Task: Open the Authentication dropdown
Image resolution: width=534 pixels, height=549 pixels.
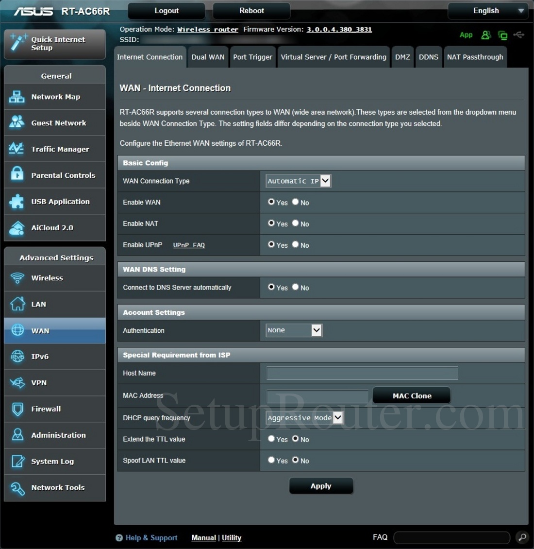Action: [x=294, y=330]
